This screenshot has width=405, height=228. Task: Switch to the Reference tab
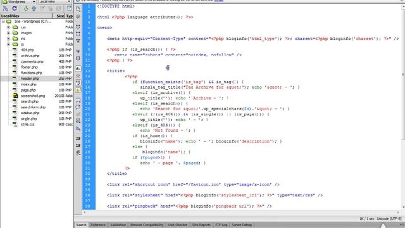point(98,225)
